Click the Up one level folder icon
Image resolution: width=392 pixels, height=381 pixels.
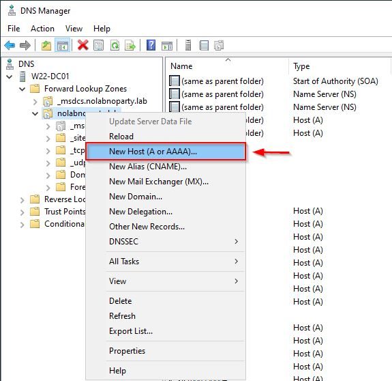(46, 46)
